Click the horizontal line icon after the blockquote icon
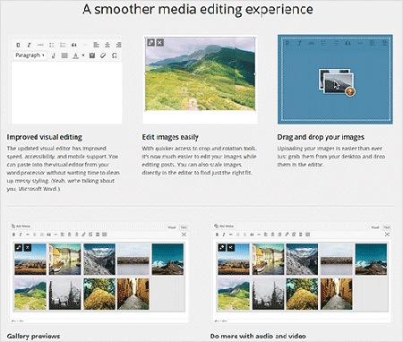This screenshot has width=403, height=342. [x=85, y=45]
